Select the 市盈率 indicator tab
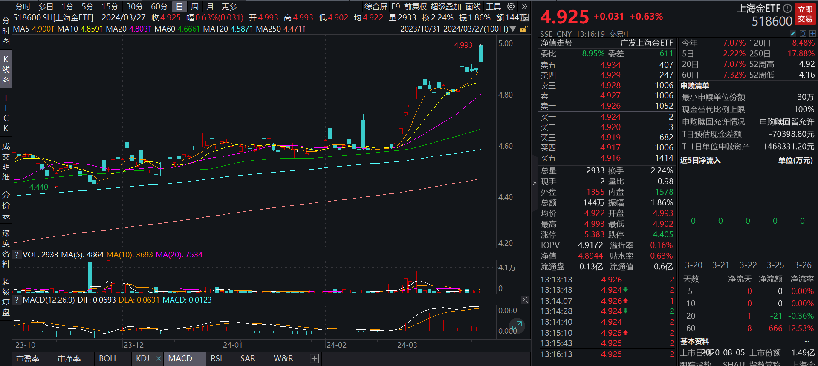 pyautogui.click(x=28, y=359)
